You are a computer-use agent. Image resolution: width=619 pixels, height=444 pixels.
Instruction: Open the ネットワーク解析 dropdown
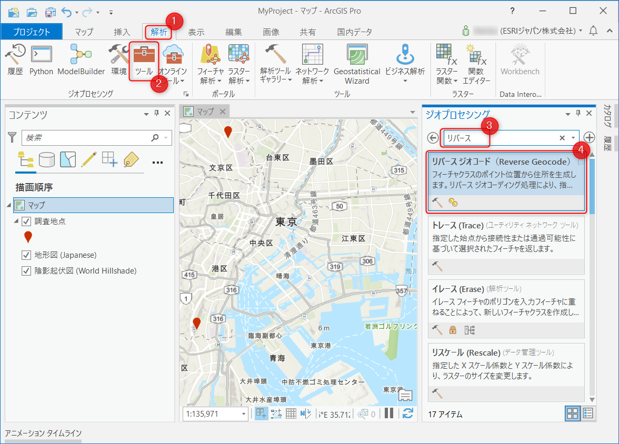click(x=312, y=64)
